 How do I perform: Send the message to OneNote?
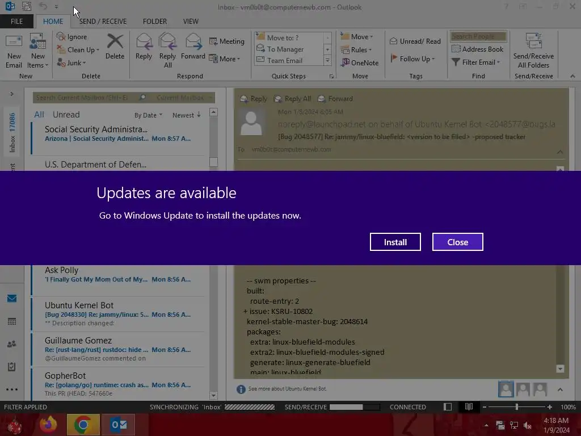point(360,62)
